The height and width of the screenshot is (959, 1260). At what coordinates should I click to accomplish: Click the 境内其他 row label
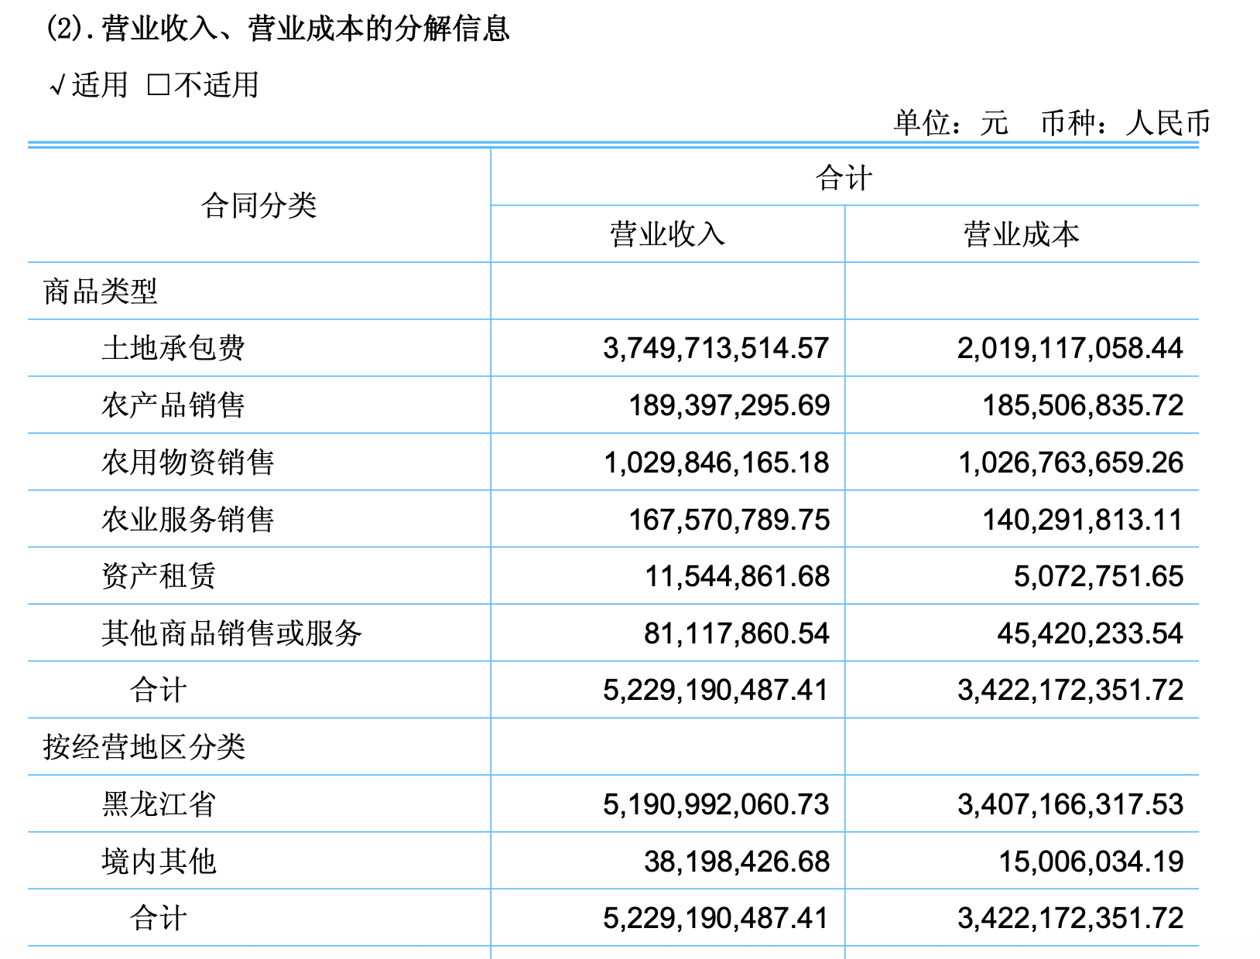pos(159,862)
